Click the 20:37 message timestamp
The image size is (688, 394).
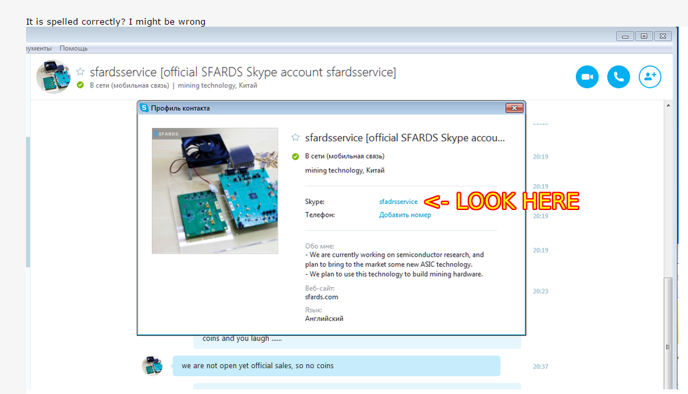click(x=541, y=367)
